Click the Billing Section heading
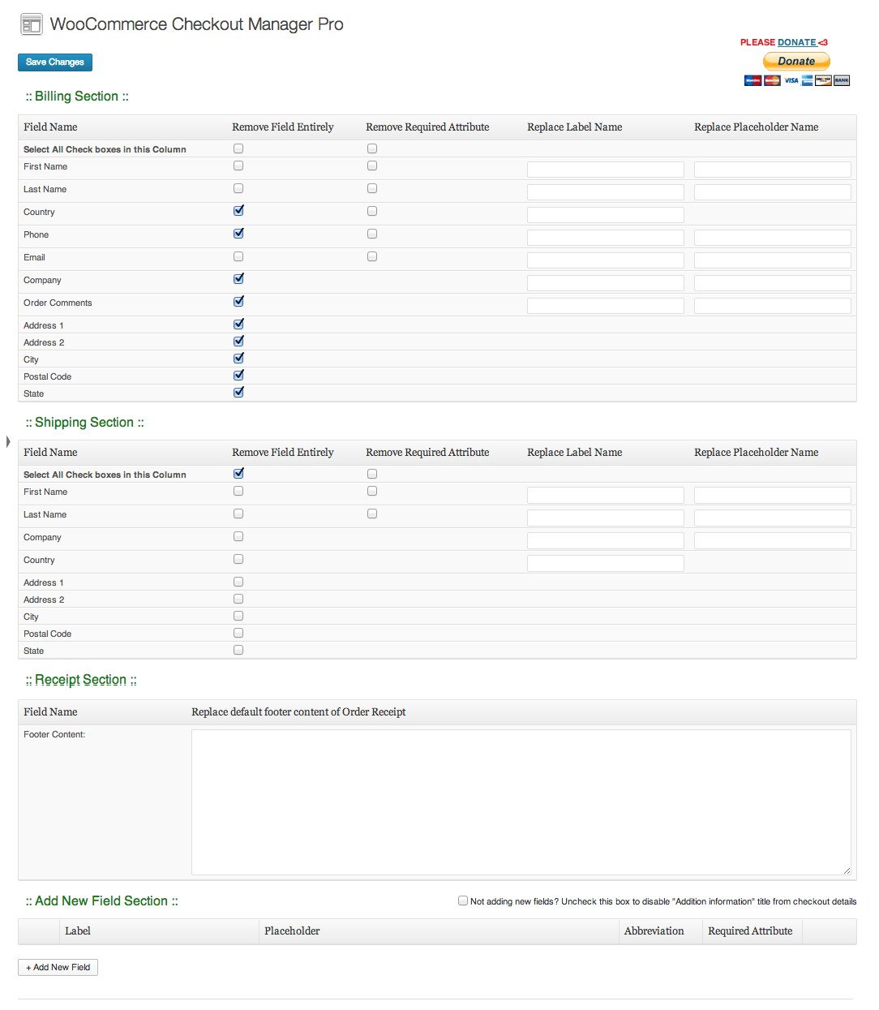 77,97
